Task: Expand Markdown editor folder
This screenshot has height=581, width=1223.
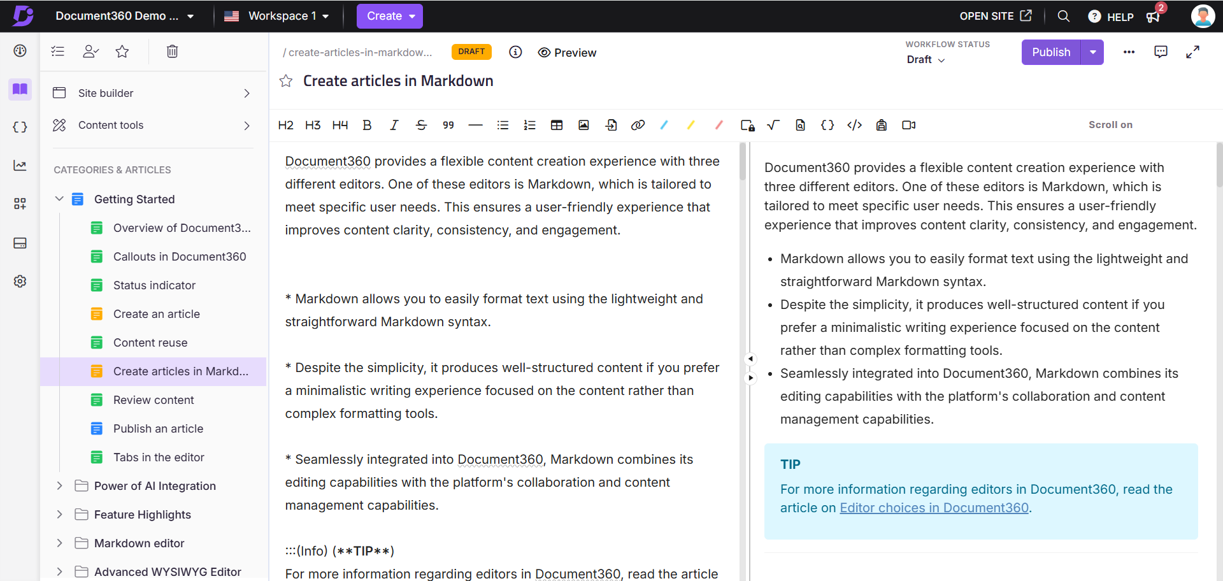Action: click(x=59, y=543)
